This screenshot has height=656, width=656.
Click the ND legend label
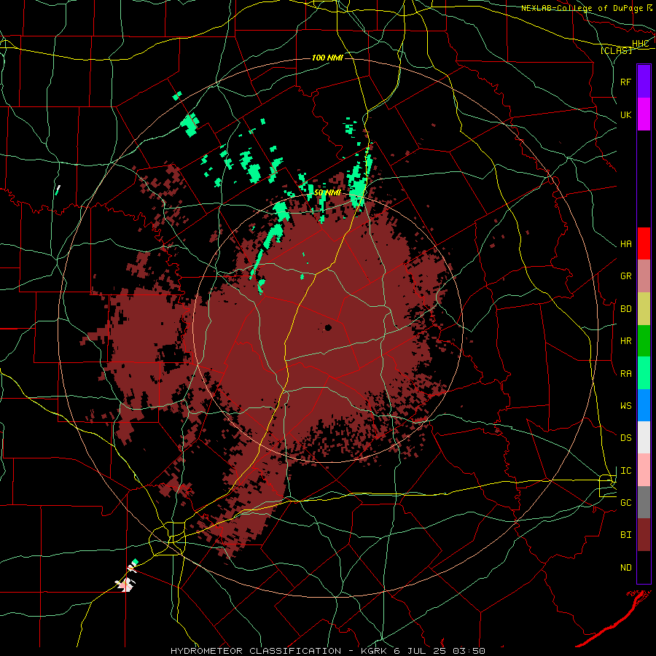point(625,568)
